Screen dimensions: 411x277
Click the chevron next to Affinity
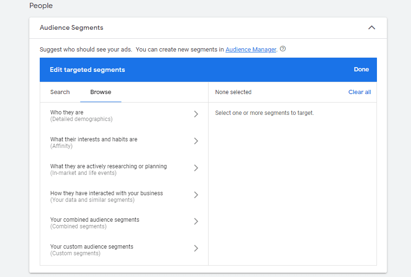click(x=196, y=141)
